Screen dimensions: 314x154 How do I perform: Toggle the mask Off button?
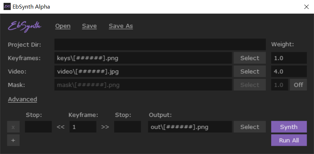(x=298, y=85)
